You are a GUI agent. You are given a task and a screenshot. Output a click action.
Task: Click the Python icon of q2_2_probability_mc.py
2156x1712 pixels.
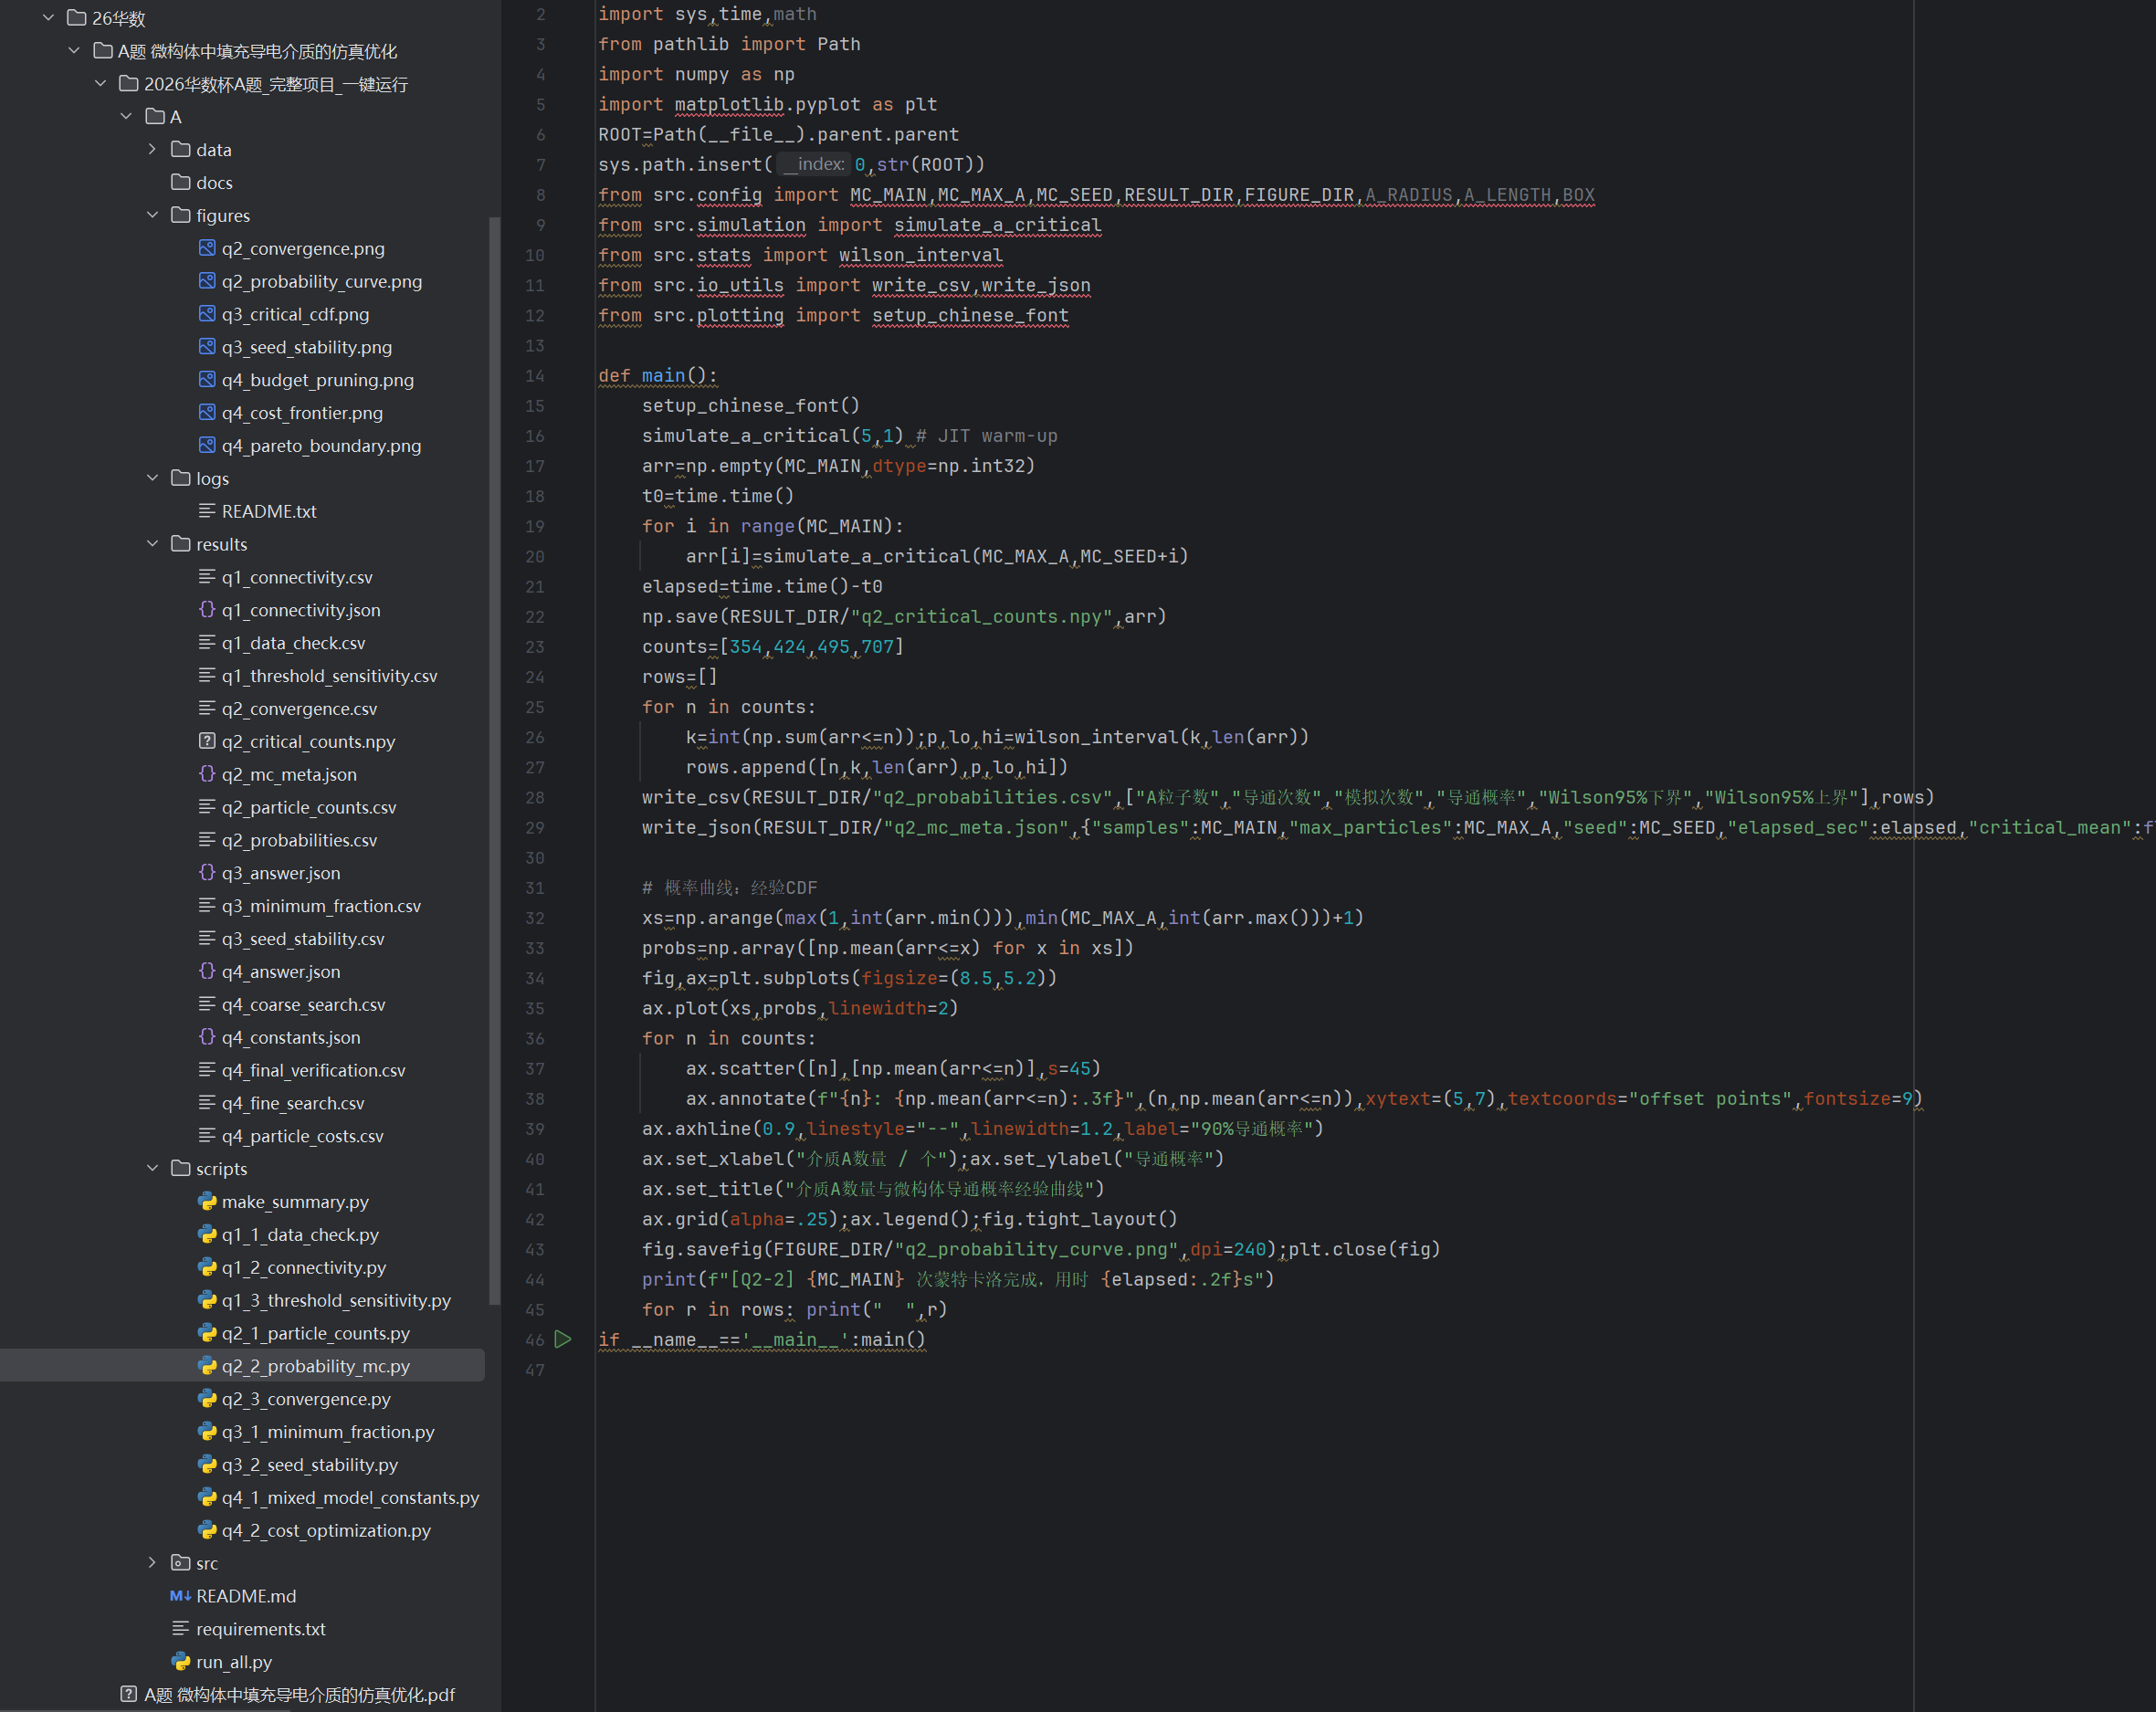tap(207, 1366)
